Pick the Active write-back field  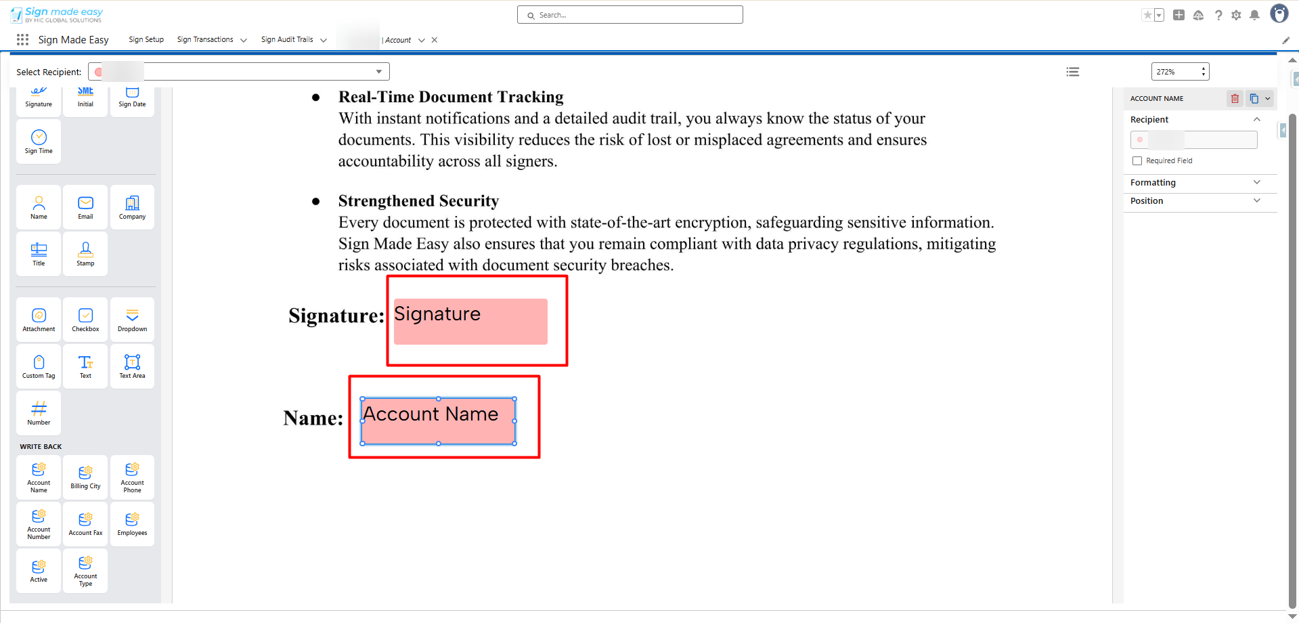click(39, 571)
